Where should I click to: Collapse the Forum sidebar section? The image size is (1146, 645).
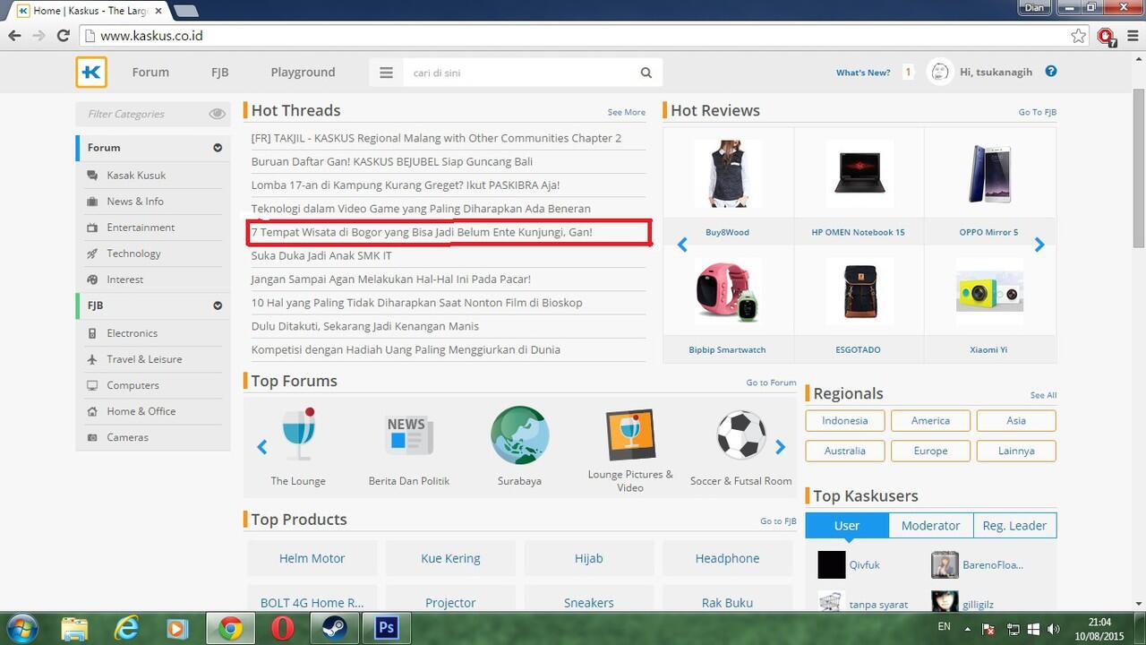click(217, 148)
